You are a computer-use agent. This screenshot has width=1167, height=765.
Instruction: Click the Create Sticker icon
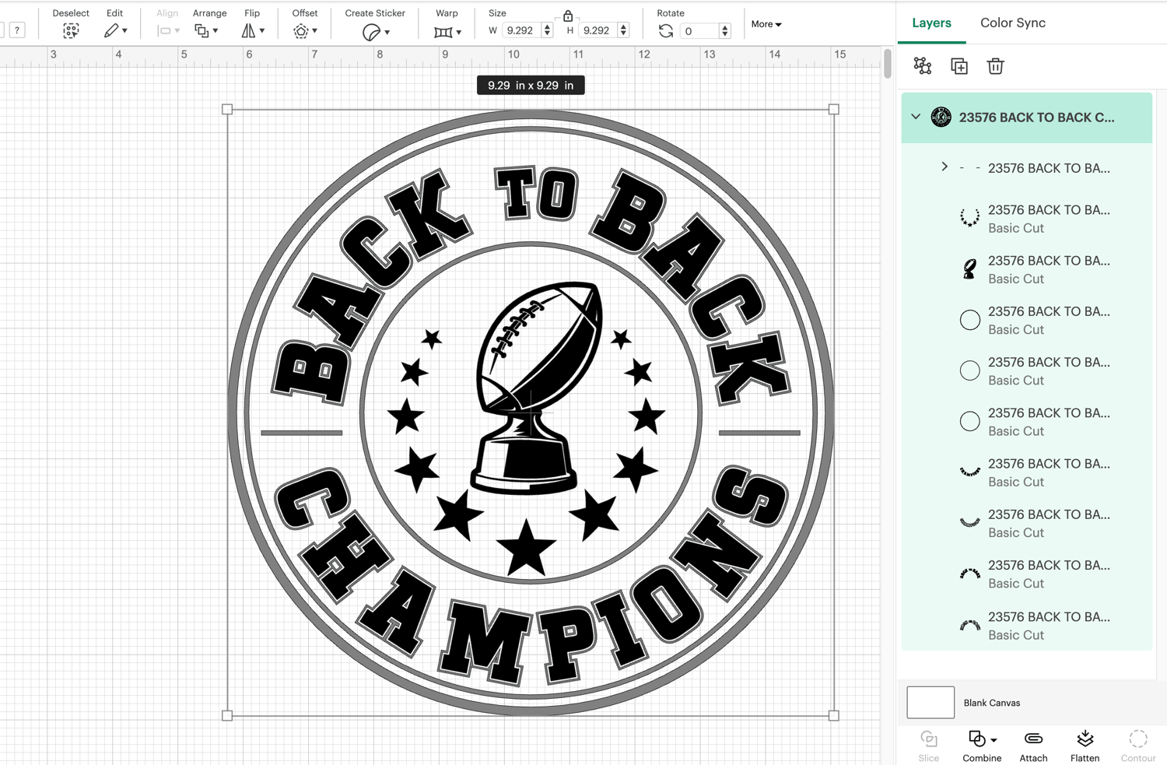[x=371, y=32]
